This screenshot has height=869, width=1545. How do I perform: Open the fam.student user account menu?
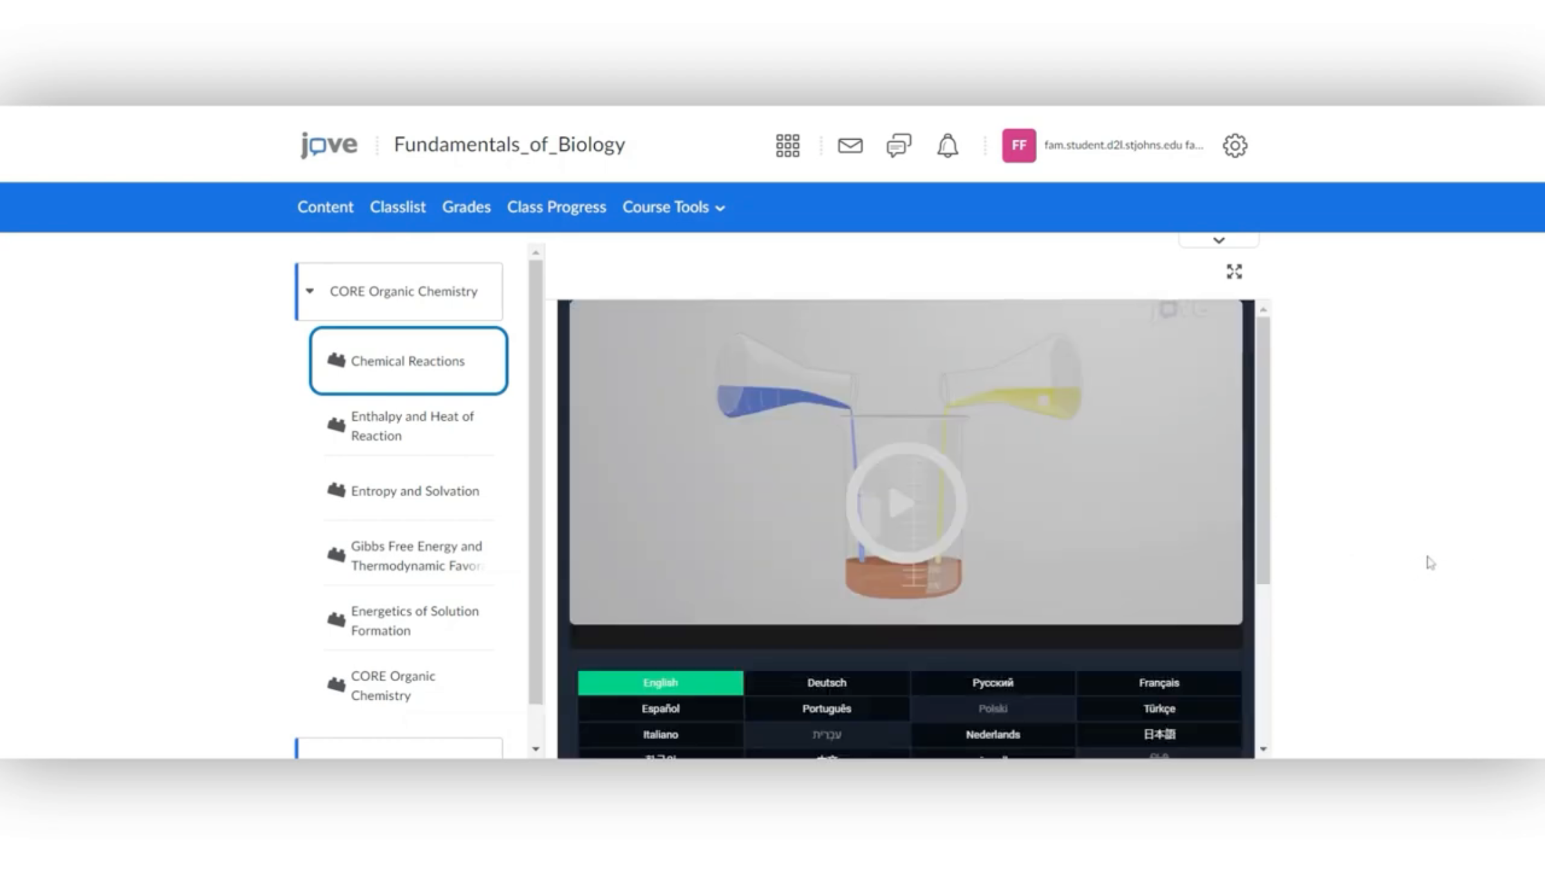click(x=1123, y=145)
